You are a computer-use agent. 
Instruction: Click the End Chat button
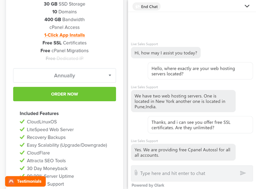point(146,7)
